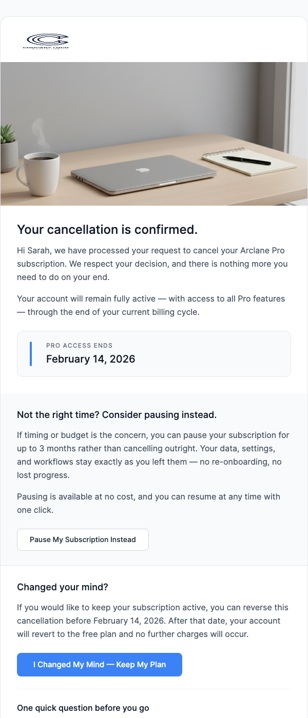Click the tagline text under the company logo
Viewport: 308px width, 718px height.
point(47,48)
